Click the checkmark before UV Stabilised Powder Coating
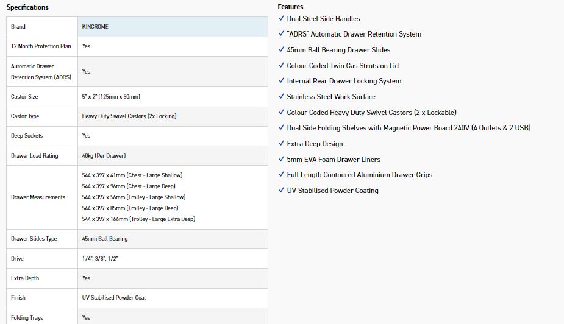The image size is (564, 324). 281,191
